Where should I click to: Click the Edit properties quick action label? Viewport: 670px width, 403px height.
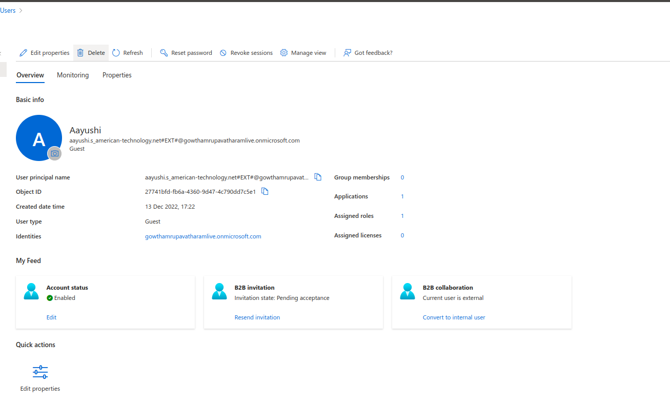[x=40, y=389]
